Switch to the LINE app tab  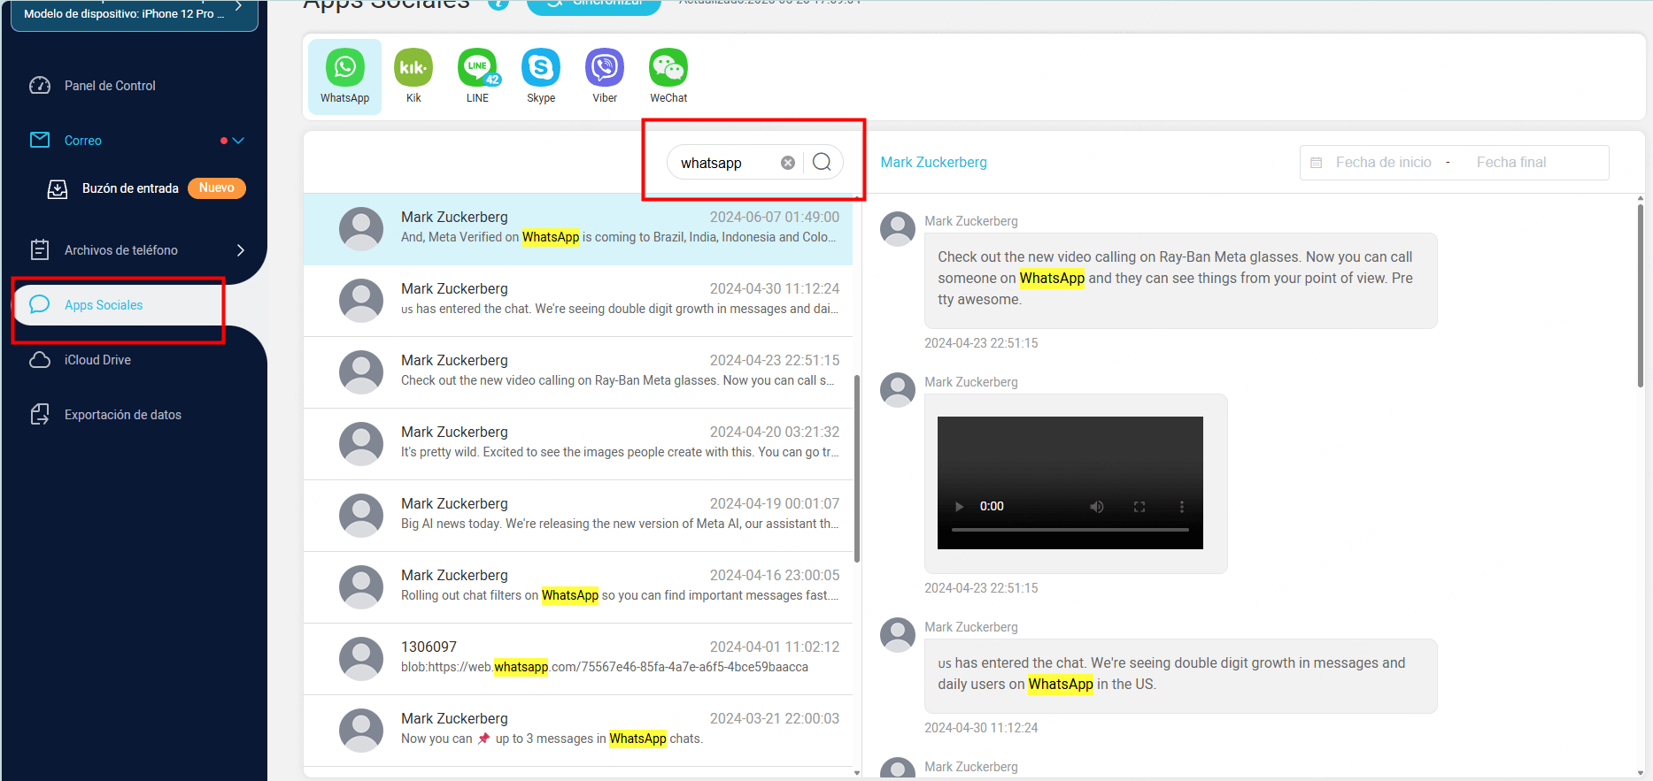tap(477, 77)
